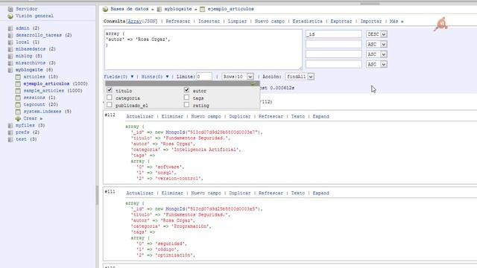The image size is (477, 268).
Task: Click the tagcount collection icon
Action: tap(18, 104)
